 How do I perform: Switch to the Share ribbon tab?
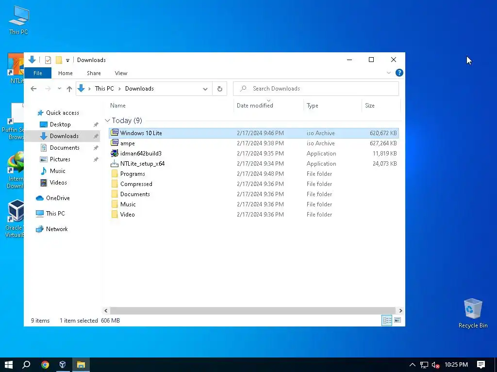click(x=94, y=73)
